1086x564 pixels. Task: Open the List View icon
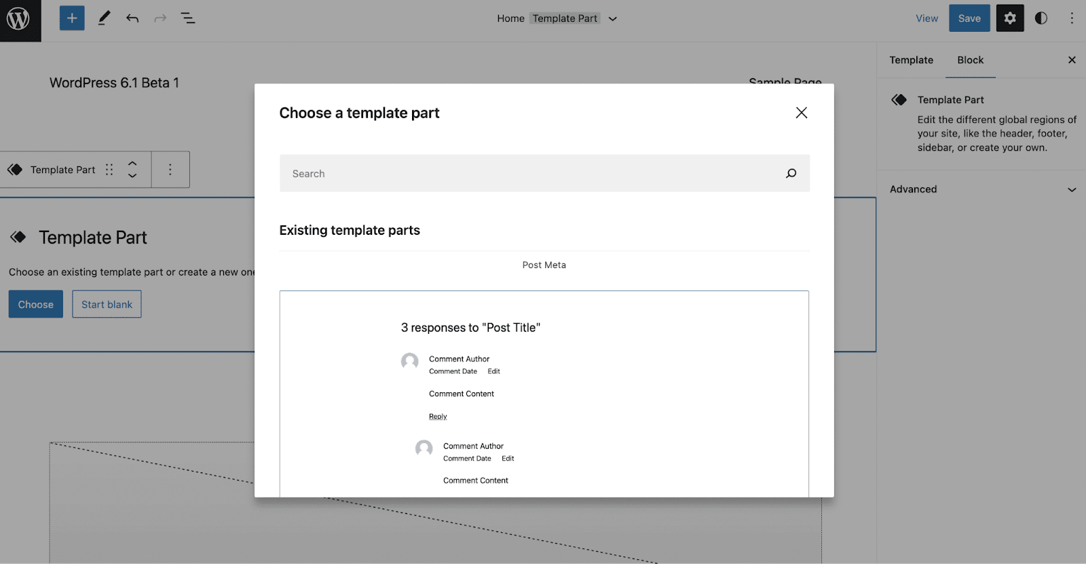188,18
